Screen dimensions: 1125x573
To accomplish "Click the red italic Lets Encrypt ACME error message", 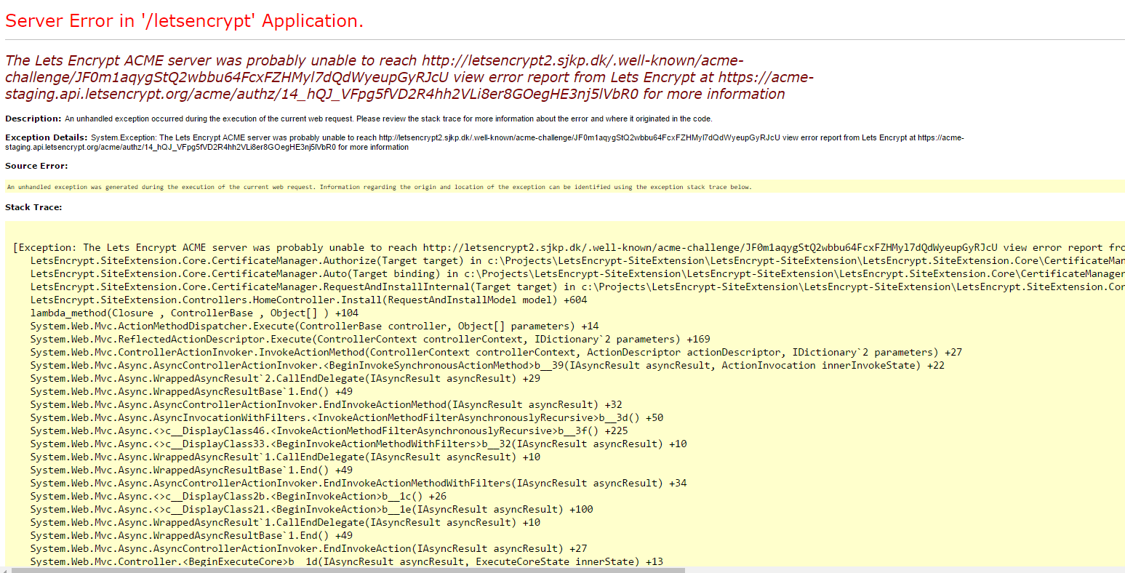I will click(409, 77).
